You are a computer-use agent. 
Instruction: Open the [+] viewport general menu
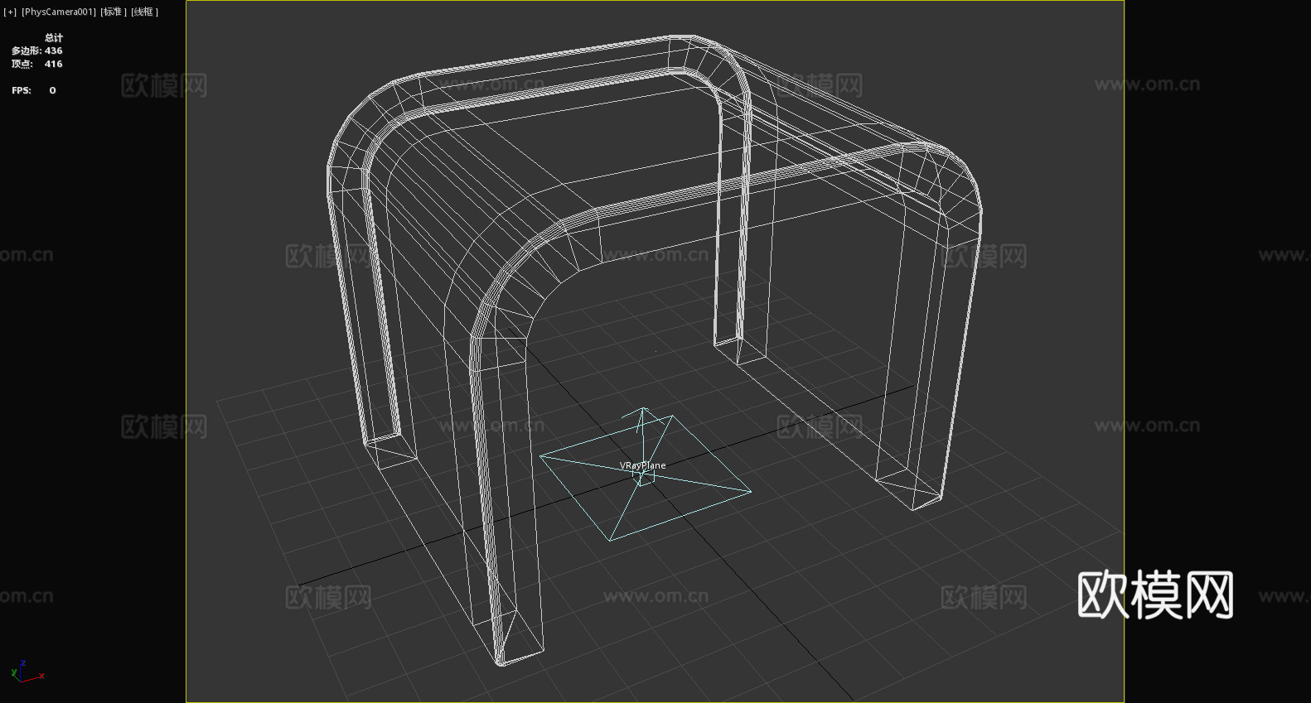(10, 12)
